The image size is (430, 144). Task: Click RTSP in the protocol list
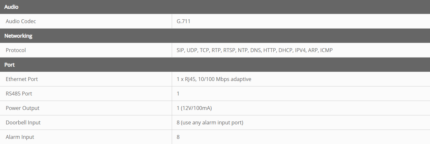click(229, 50)
